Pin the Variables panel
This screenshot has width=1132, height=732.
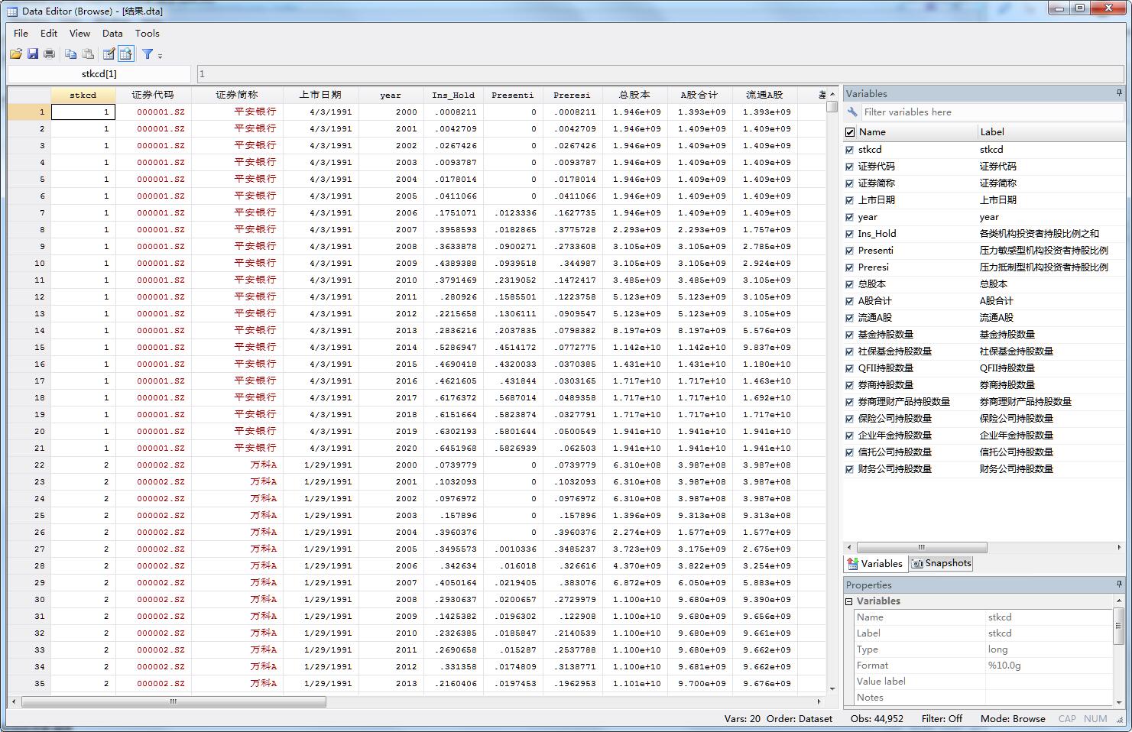[1119, 93]
